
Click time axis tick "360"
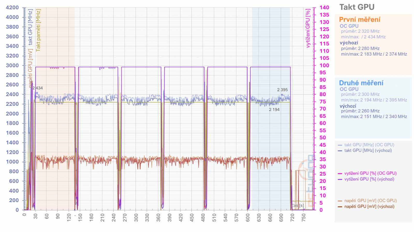coord(158,218)
